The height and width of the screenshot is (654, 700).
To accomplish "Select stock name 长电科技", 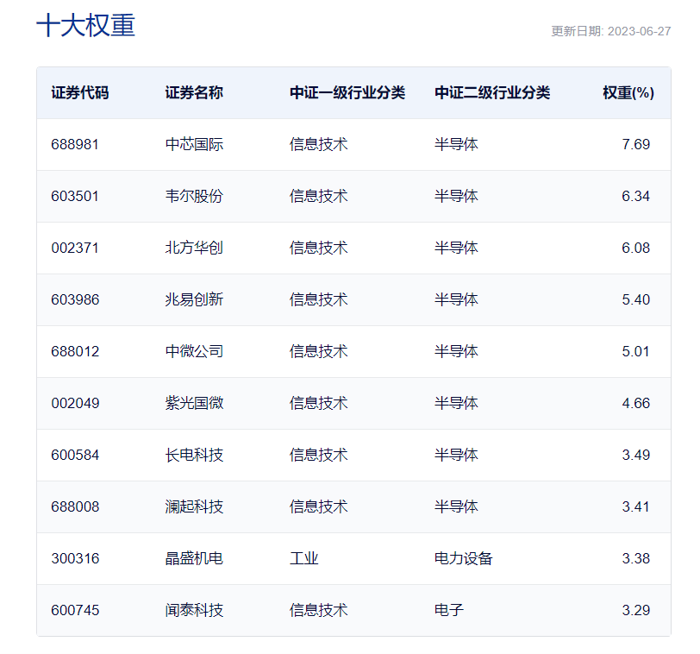I will tap(194, 456).
